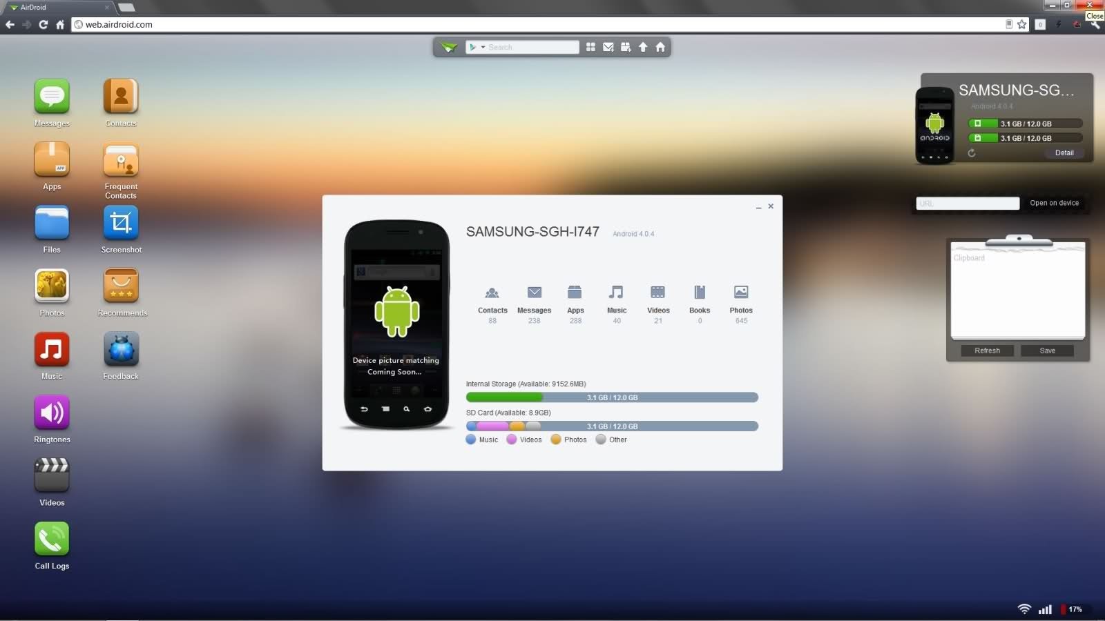Click the Wi-Fi status icon
1105x621 pixels.
click(x=1024, y=609)
